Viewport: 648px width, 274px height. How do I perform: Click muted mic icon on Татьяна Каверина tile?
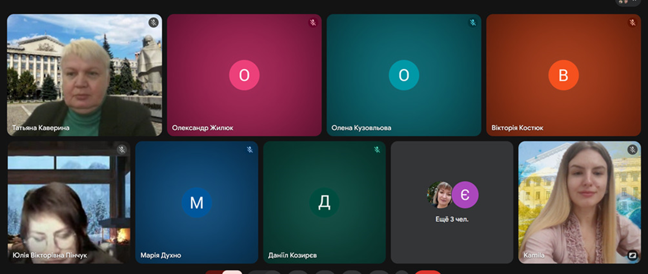click(x=153, y=23)
